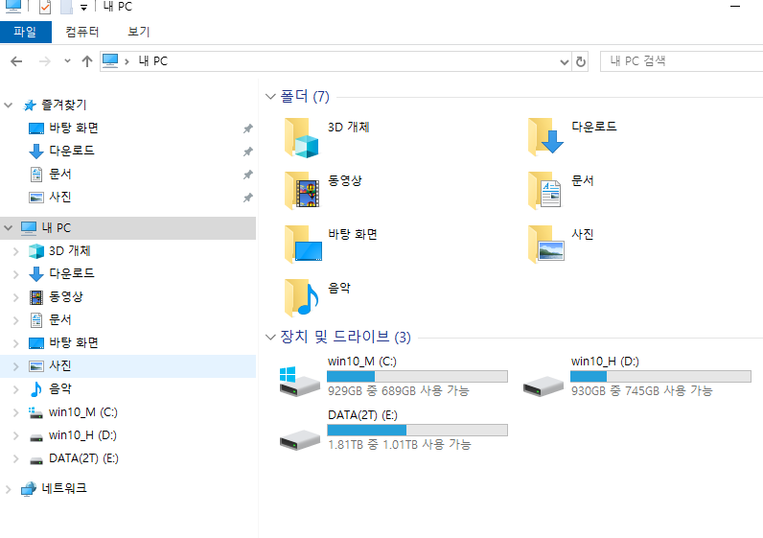Click the computer icon in address bar

click(110, 61)
